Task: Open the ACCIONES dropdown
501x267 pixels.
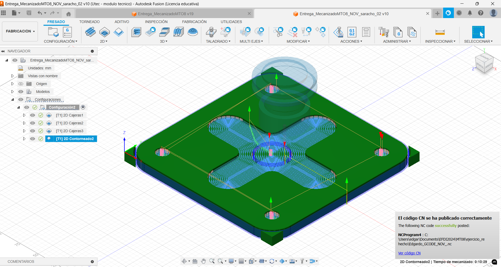Action: [x=351, y=41]
